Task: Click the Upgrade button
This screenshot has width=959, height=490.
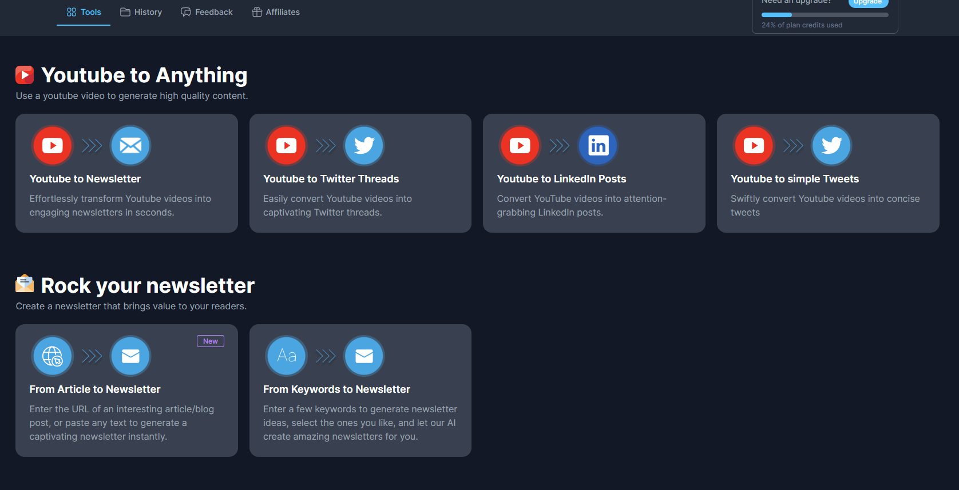Action: [x=868, y=3]
